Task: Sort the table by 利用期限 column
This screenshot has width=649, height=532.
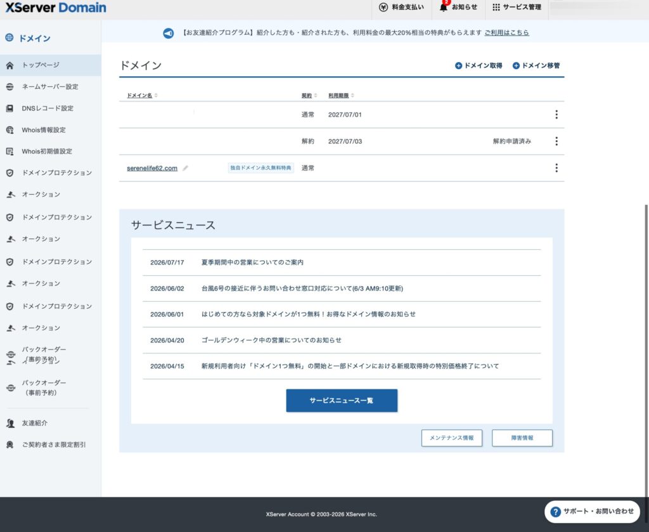Action: pos(341,95)
